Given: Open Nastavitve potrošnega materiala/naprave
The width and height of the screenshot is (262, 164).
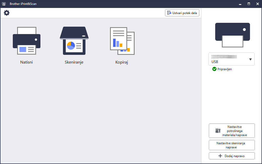Looking at the screenshot, I should coord(232,131).
